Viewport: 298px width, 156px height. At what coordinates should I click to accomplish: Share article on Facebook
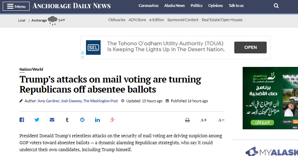click(x=22, y=120)
